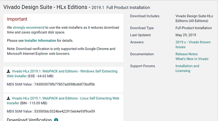Viewport: 223px width, 121px height.
Task: Open the Installer Information link
Action: [x=40, y=40]
